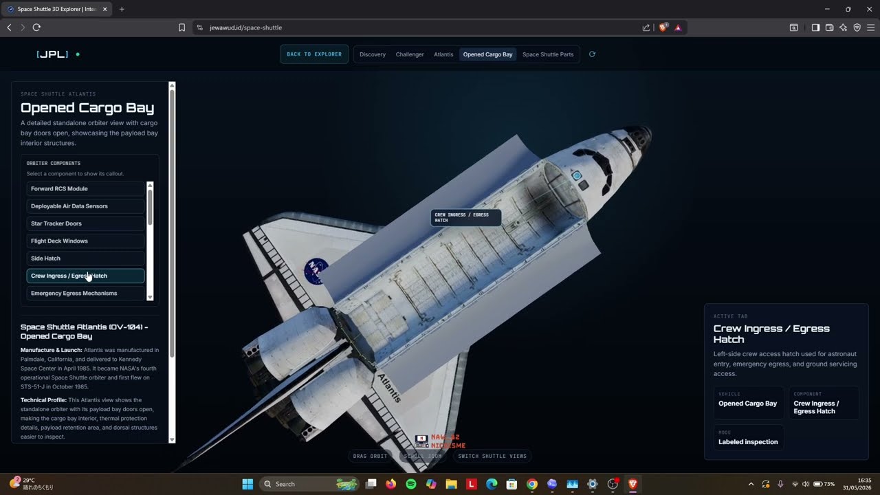Click the Wi-Fi icon in the system tray

point(795,484)
